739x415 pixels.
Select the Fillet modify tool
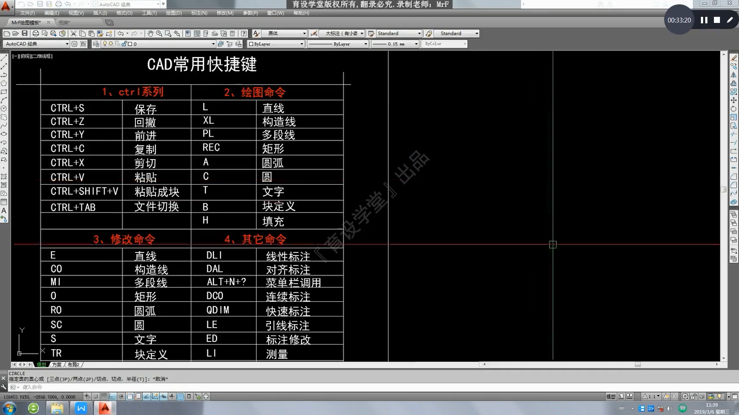734,185
